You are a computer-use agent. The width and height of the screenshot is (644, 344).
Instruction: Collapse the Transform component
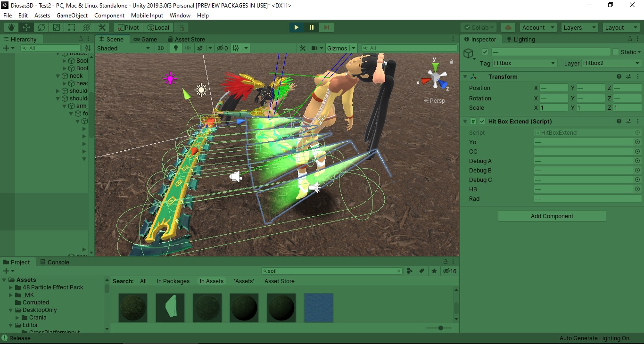click(465, 76)
